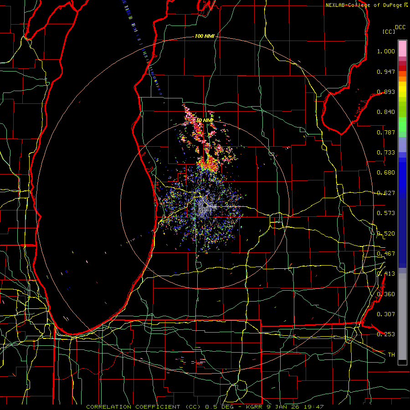The height and width of the screenshot is (410, 410).
Task: Select the 0.733 scale value
Action: (386, 153)
